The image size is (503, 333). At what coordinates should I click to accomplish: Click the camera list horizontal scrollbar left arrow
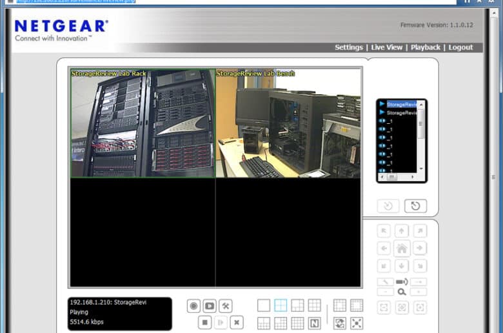coord(382,177)
